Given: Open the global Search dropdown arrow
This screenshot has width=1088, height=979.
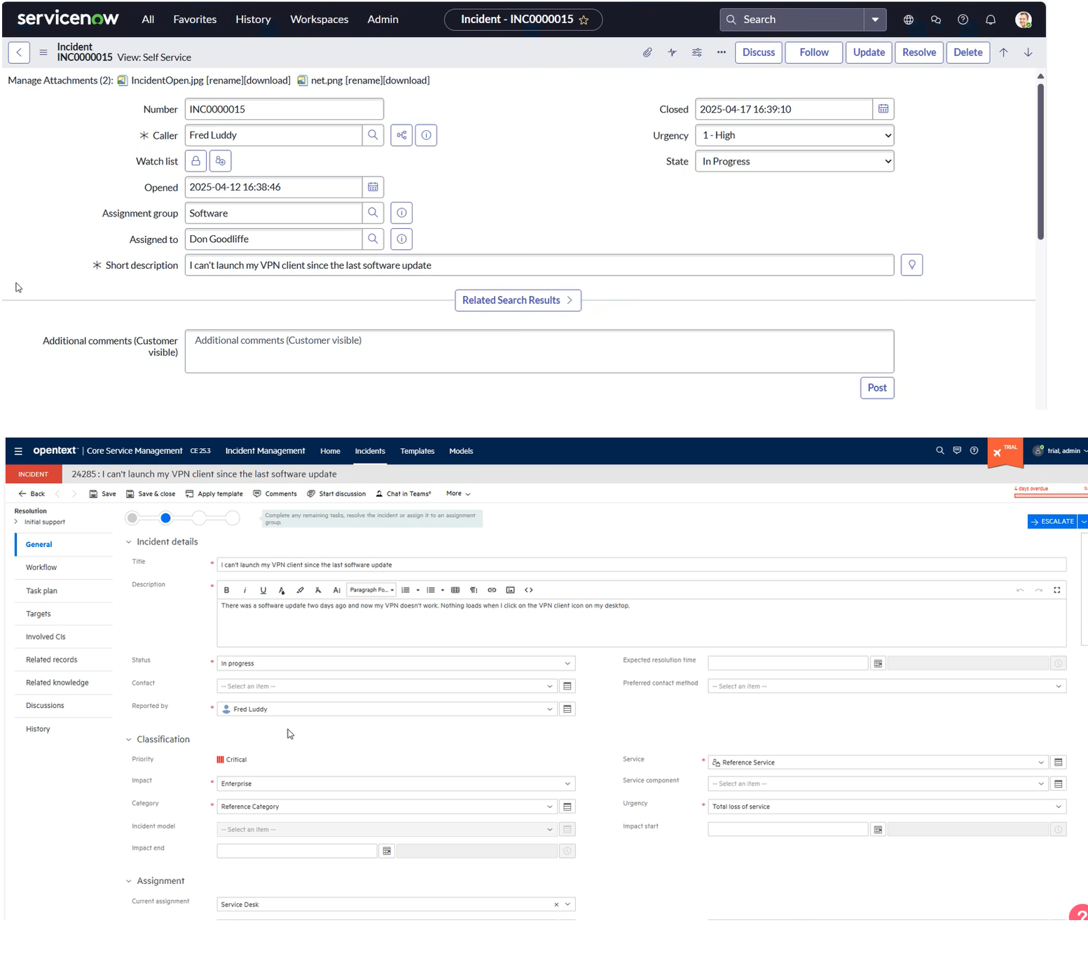Looking at the screenshot, I should pyautogui.click(x=875, y=20).
